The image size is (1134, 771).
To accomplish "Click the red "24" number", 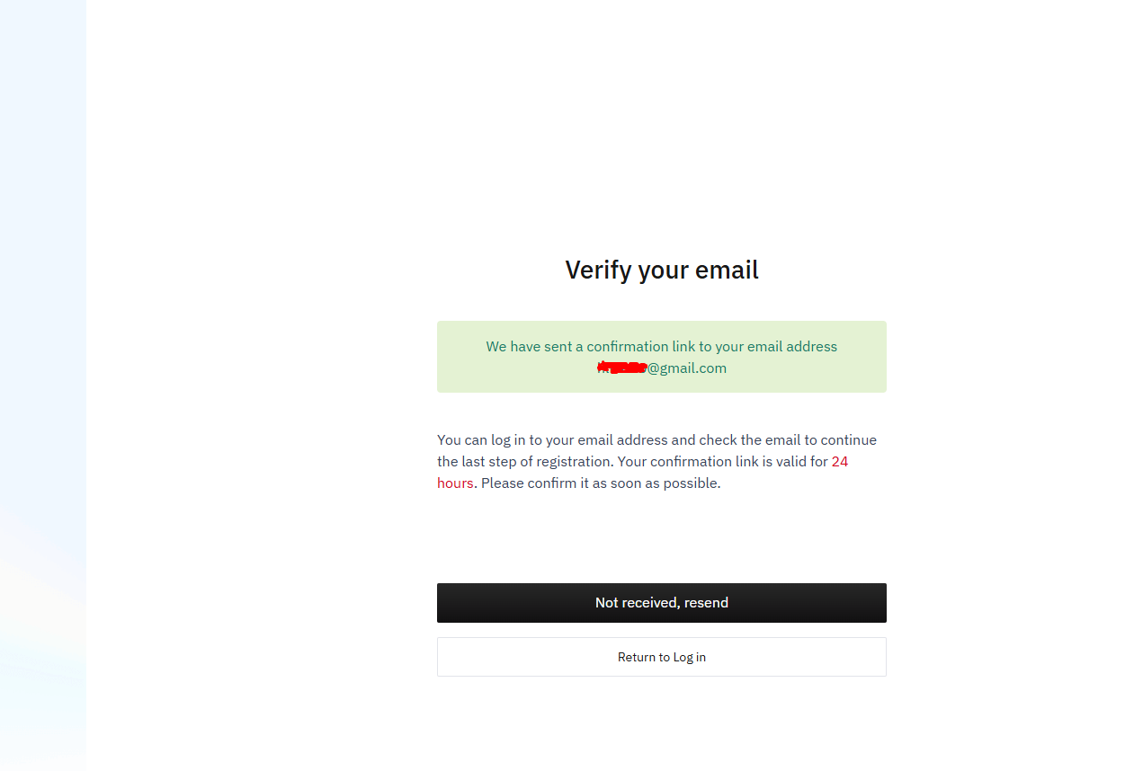I will point(839,462).
